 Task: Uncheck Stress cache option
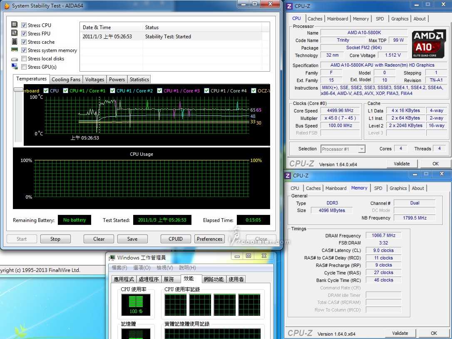24,42
